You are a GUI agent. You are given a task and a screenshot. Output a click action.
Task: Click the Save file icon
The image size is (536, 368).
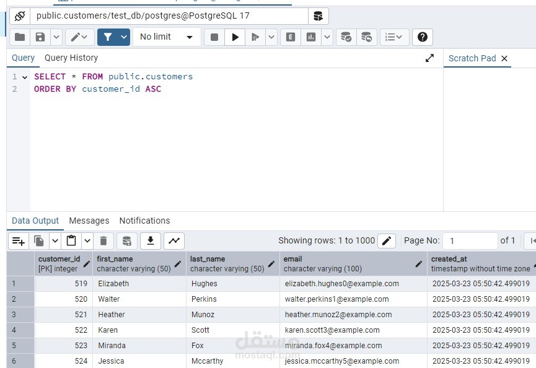pos(40,37)
